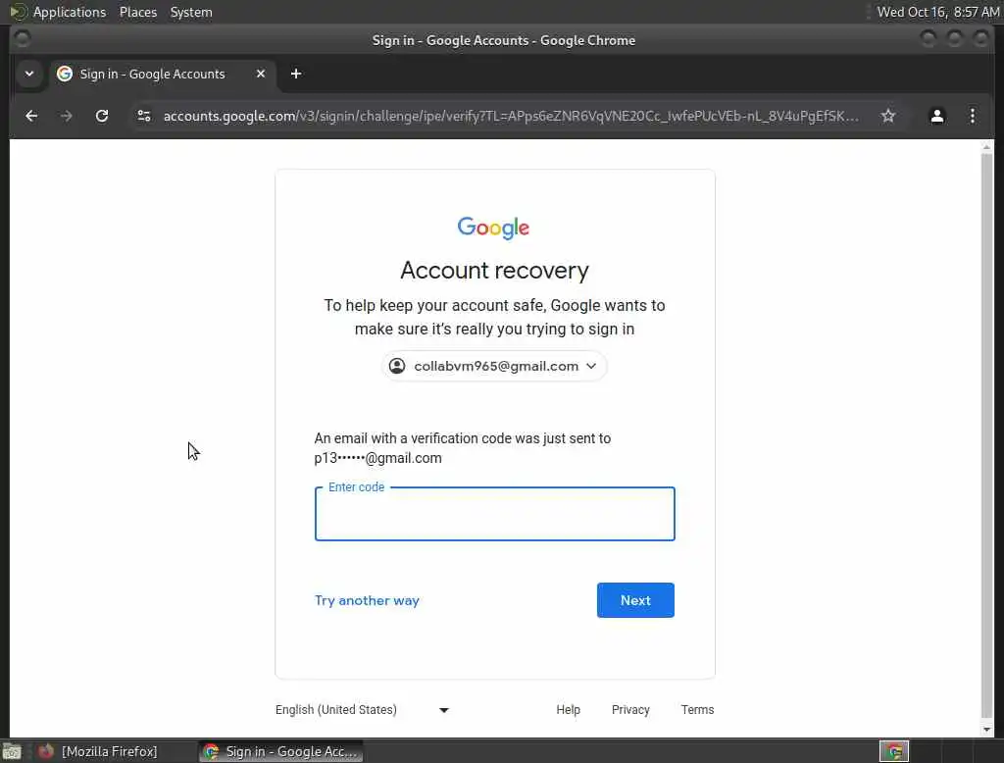Click the Google logo

click(x=494, y=228)
